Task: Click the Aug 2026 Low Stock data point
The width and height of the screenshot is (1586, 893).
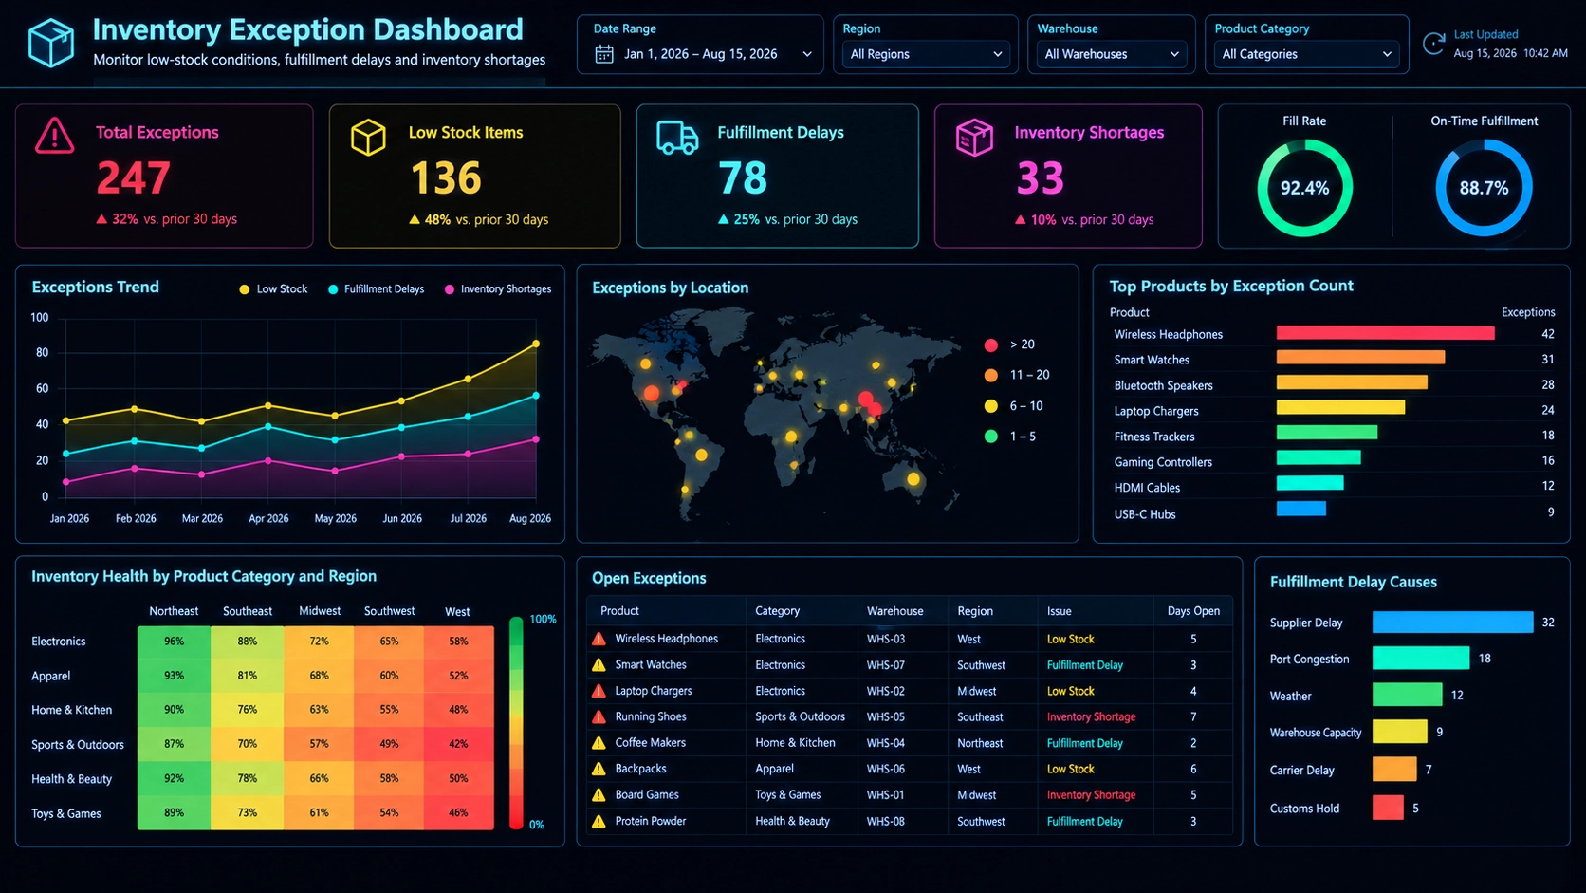Action: click(536, 344)
